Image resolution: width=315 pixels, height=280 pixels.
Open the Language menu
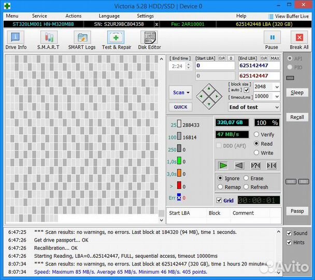pos(109,16)
